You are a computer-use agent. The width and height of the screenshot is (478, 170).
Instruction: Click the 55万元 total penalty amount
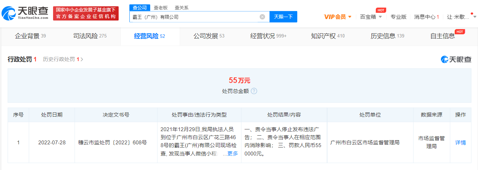tap(239, 80)
